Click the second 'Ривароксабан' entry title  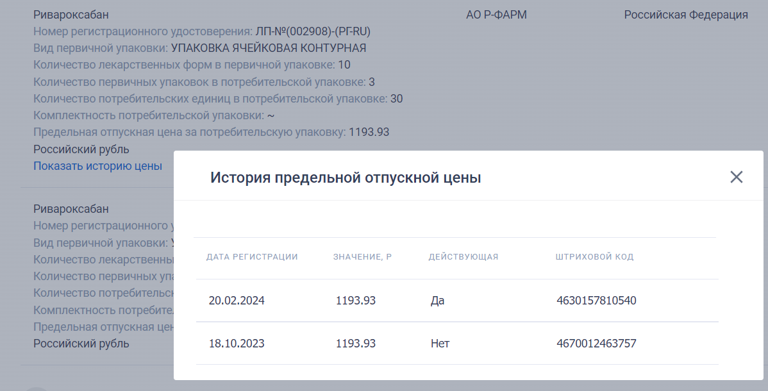click(71, 209)
